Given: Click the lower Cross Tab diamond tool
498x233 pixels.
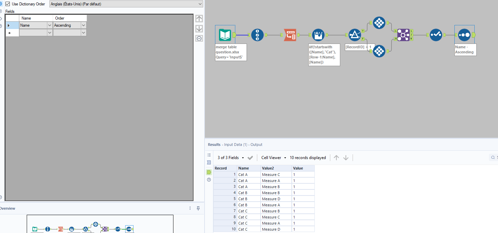Looking at the screenshot, I should point(379,51).
